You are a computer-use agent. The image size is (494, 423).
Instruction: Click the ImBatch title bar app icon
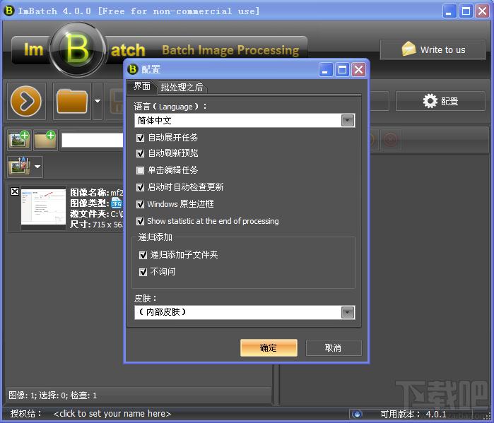(x=8, y=11)
